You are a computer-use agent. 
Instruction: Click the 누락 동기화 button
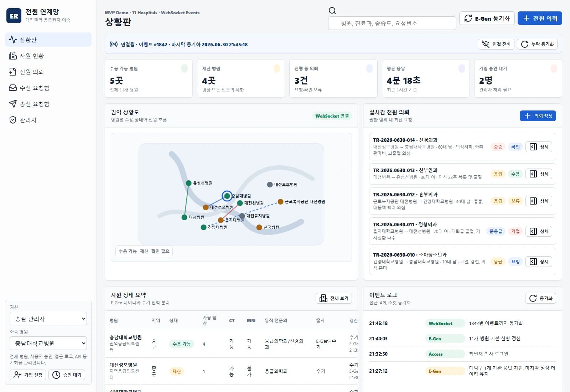pyautogui.click(x=537, y=44)
